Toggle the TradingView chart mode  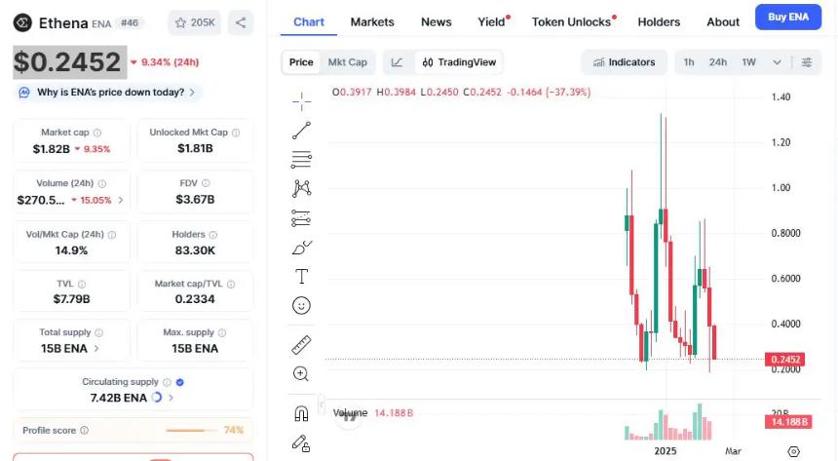click(459, 62)
